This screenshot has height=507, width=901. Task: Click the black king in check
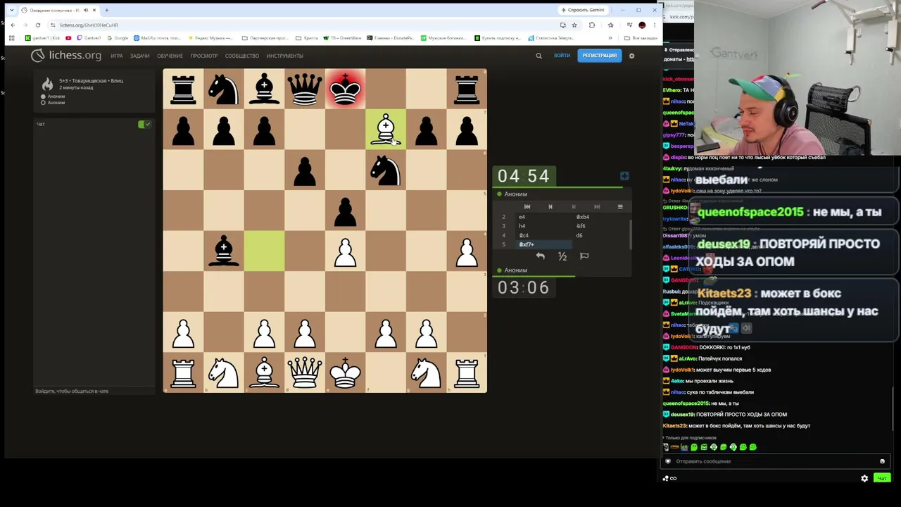[x=345, y=89]
